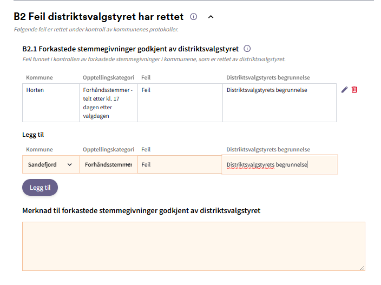Open the Kommune dropdown showing Sandefjord
This screenshot has height=285, width=381.
[50, 164]
